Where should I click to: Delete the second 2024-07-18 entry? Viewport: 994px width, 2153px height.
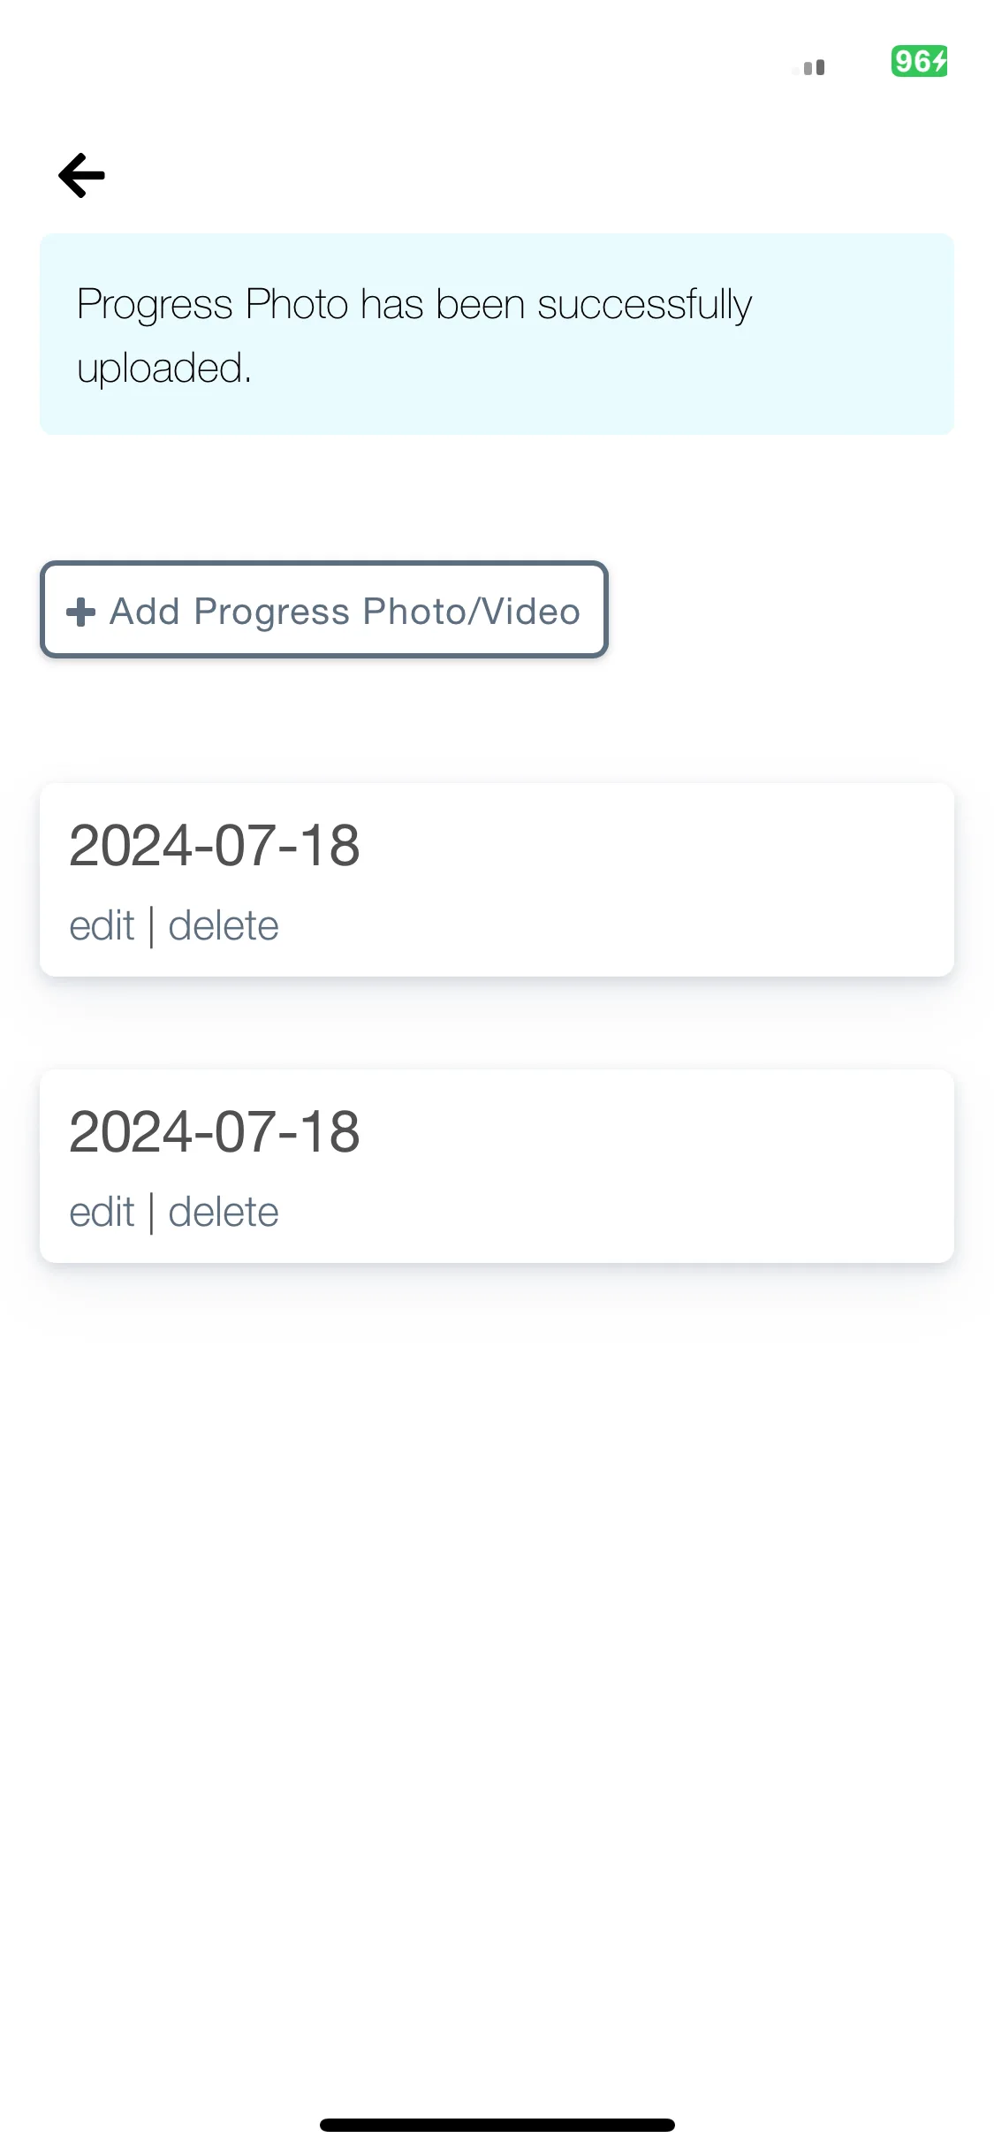[x=224, y=1213]
